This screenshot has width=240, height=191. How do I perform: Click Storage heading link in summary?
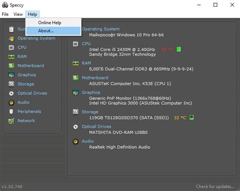tap(90, 112)
